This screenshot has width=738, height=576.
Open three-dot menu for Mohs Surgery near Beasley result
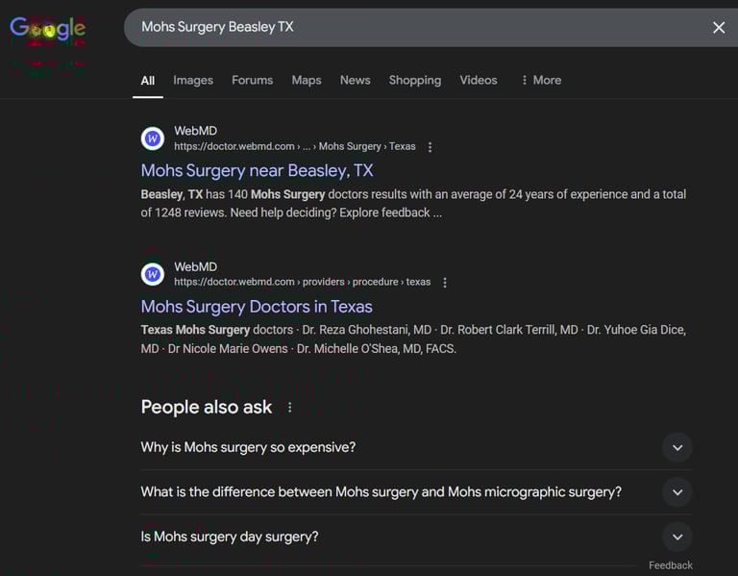(x=430, y=147)
